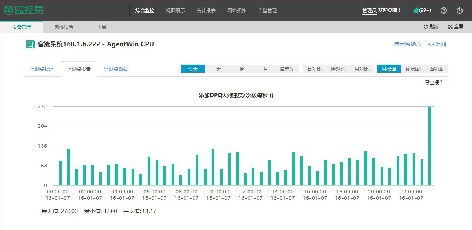
Task: Switch to the 监测点数据 tab
Action: (x=116, y=69)
